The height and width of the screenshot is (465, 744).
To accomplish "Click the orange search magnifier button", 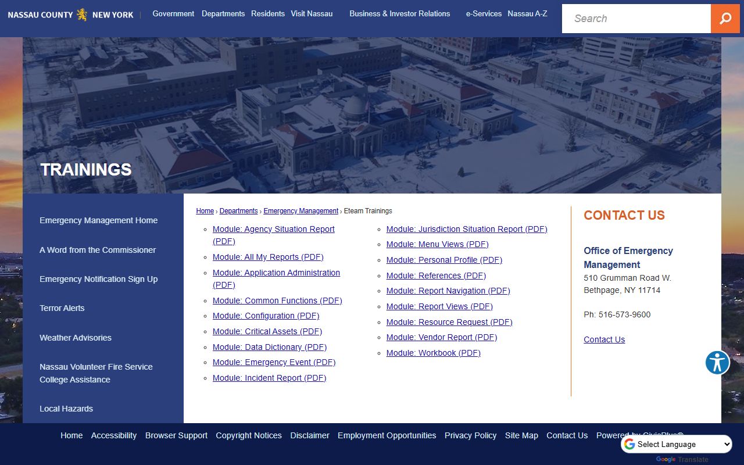I will click(x=725, y=19).
